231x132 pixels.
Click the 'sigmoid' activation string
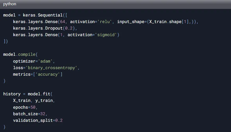106,35
